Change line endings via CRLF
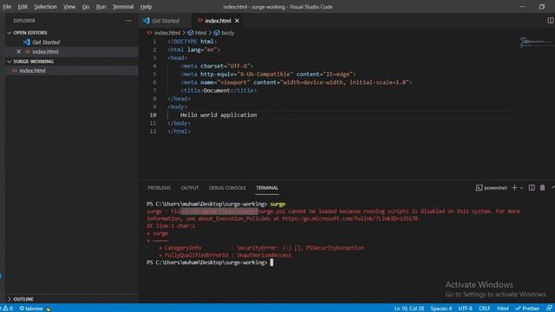Image resolution: width=555 pixels, height=312 pixels. [485, 309]
